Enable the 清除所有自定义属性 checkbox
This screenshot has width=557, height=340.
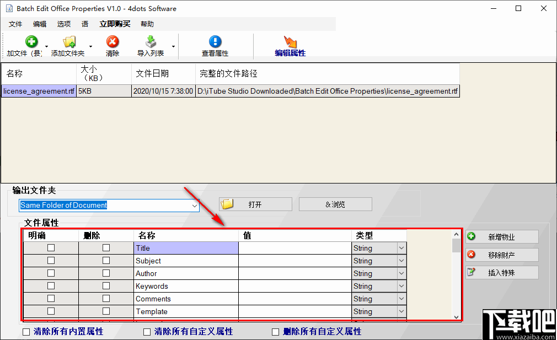(147, 331)
